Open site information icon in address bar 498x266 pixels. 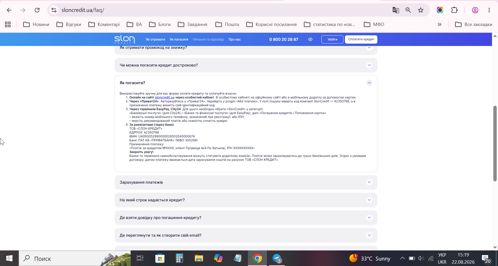point(54,10)
